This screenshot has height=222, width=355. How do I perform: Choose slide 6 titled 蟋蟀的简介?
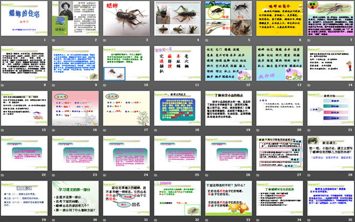(278, 20)
